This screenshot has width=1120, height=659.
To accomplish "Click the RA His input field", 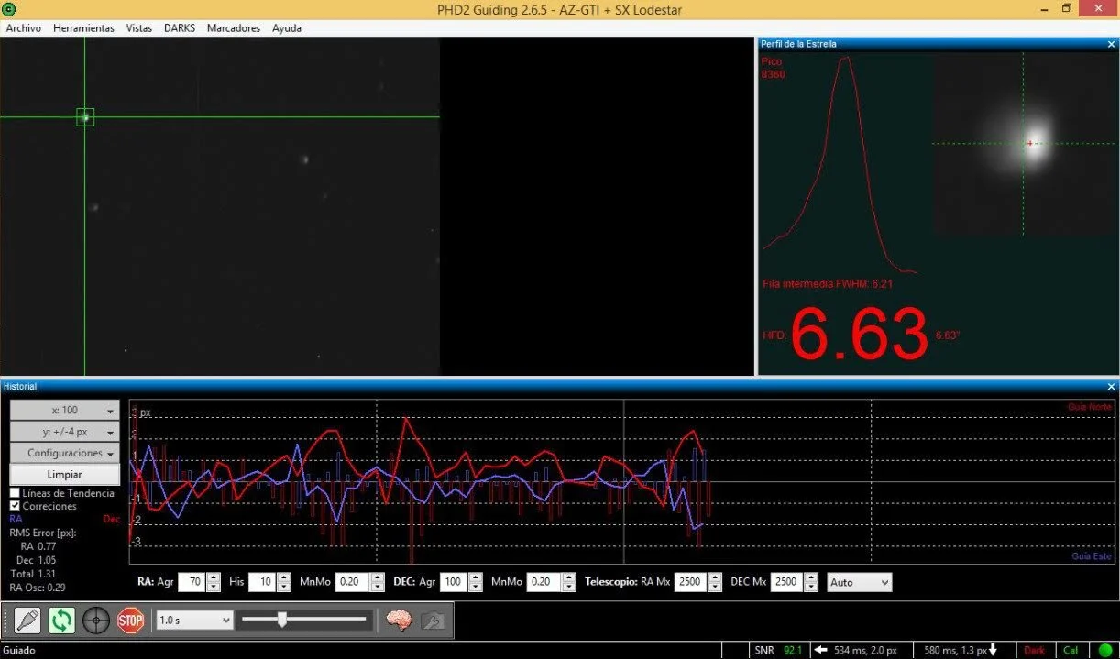I will (x=263, y=582).
